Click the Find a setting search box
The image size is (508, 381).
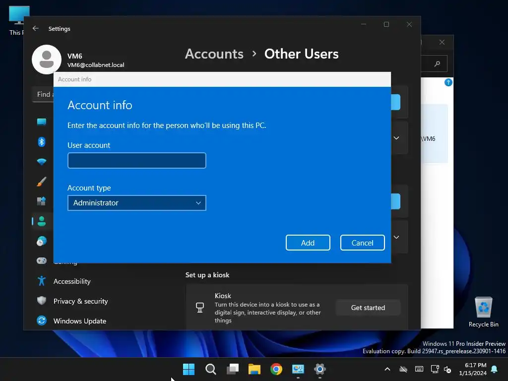(x=43, y=95)
